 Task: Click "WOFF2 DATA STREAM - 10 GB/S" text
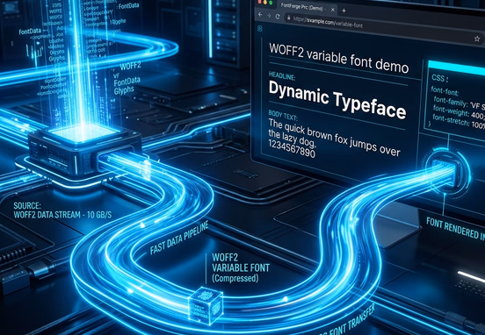pyautogui.click(x=62, y=215)
